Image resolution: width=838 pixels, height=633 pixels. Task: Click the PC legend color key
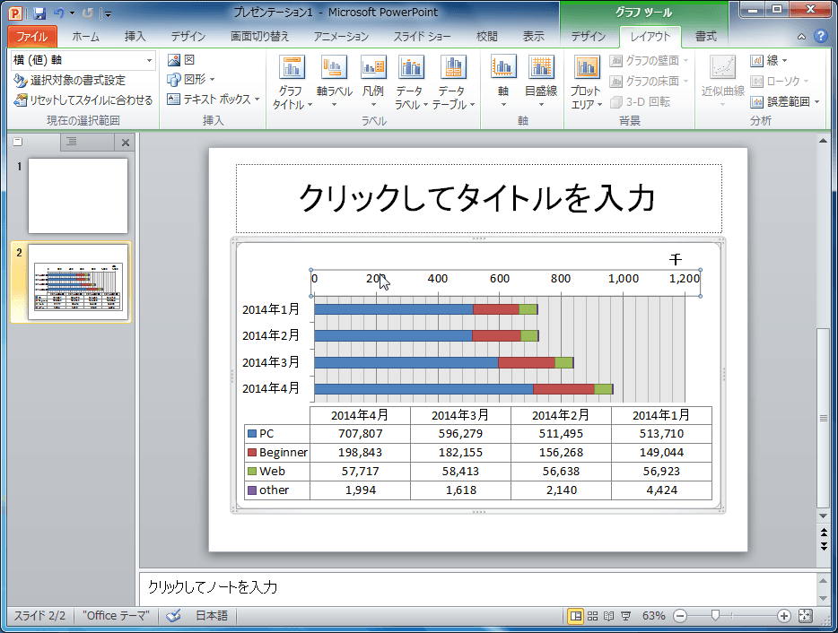click(252, 434)
